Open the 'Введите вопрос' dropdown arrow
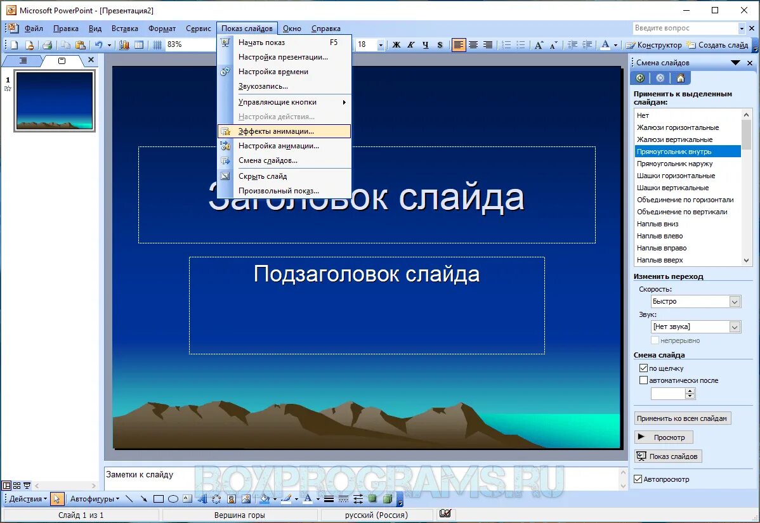The height and width of the screenshot is (523, 760). tap(742, 29)
